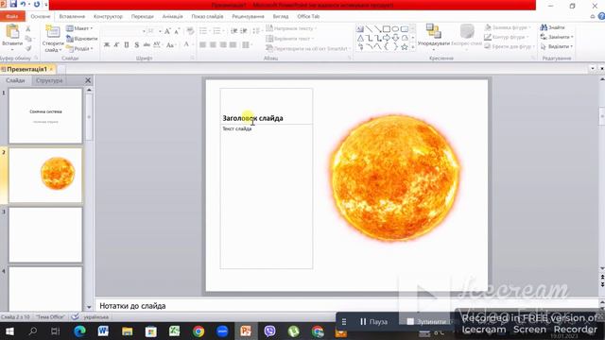Align text right in paragraph group
This screenshot has height=340, width=605.
pyautogui.click(x=223, y=44)
